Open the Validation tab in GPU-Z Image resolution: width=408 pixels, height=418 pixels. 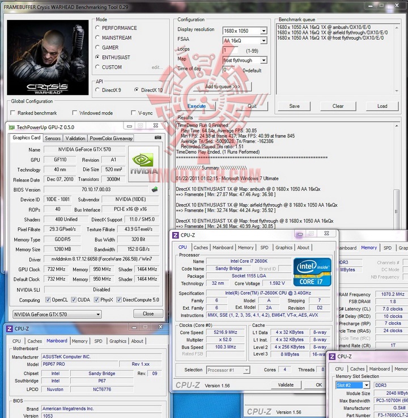coord(75,138)
